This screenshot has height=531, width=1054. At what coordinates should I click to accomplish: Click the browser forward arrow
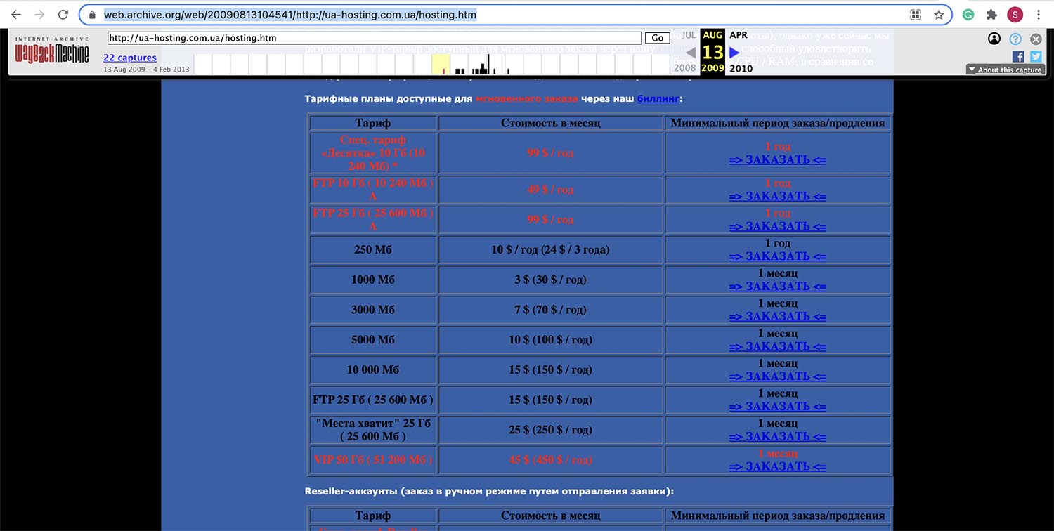tap(39, 14)
